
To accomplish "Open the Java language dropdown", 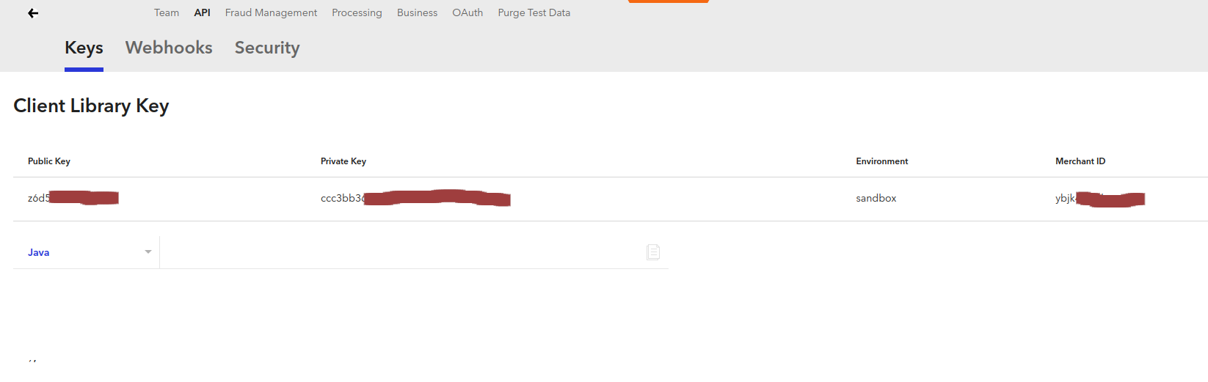I will pyautogui.click(x=86, y=252).
